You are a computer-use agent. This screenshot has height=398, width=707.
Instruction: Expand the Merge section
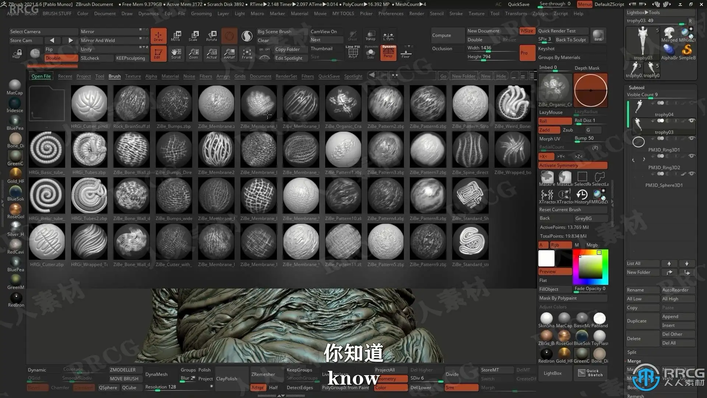[x=634, y=361]
